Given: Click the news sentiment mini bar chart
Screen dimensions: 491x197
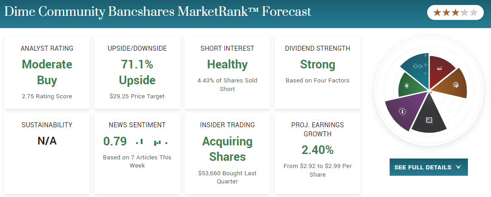Looking at the screenshot, I should tap(152, 142).
